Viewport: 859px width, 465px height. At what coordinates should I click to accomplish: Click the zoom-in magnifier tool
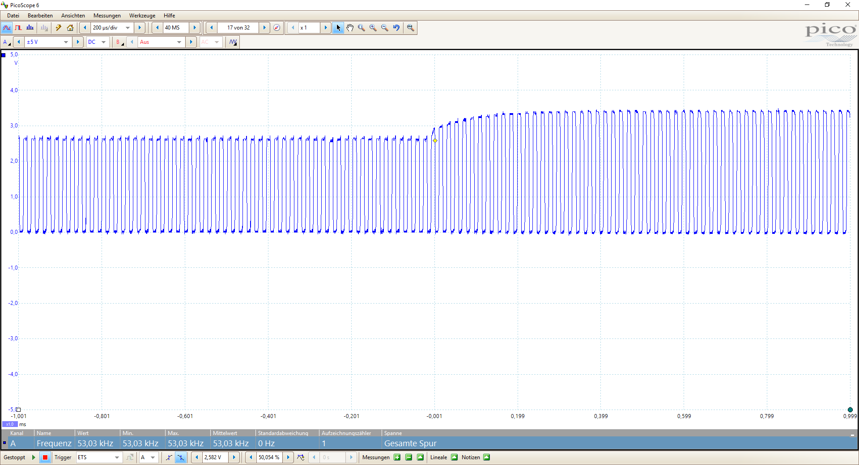pyautogui.click(x=373, y=28)
